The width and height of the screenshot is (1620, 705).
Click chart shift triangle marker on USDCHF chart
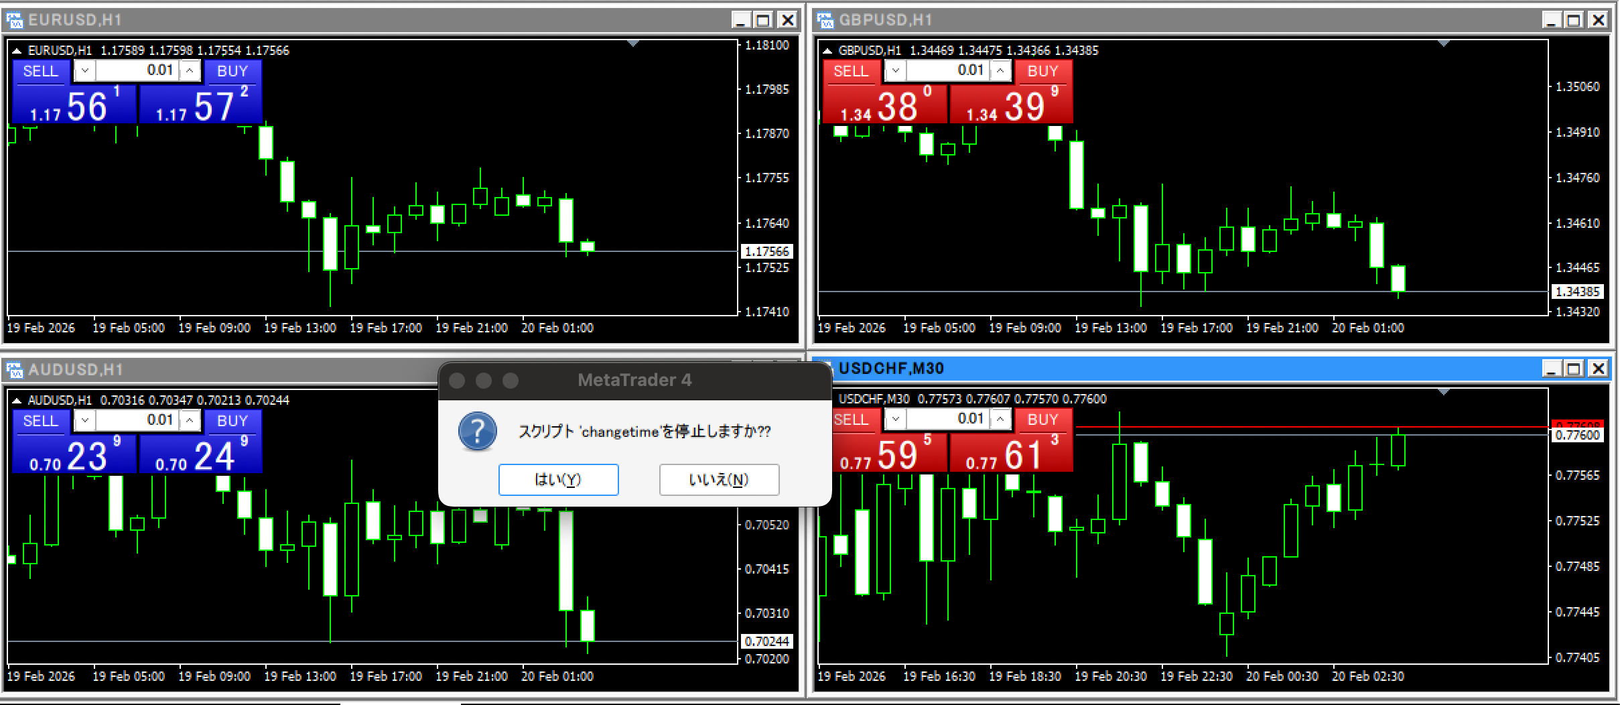tap(1443, 392)
